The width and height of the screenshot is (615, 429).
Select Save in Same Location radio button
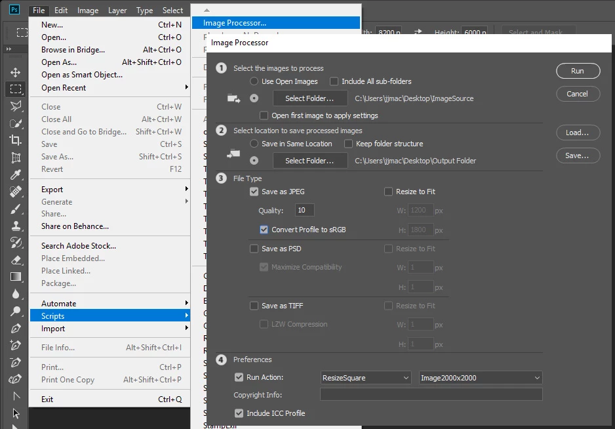254,144
